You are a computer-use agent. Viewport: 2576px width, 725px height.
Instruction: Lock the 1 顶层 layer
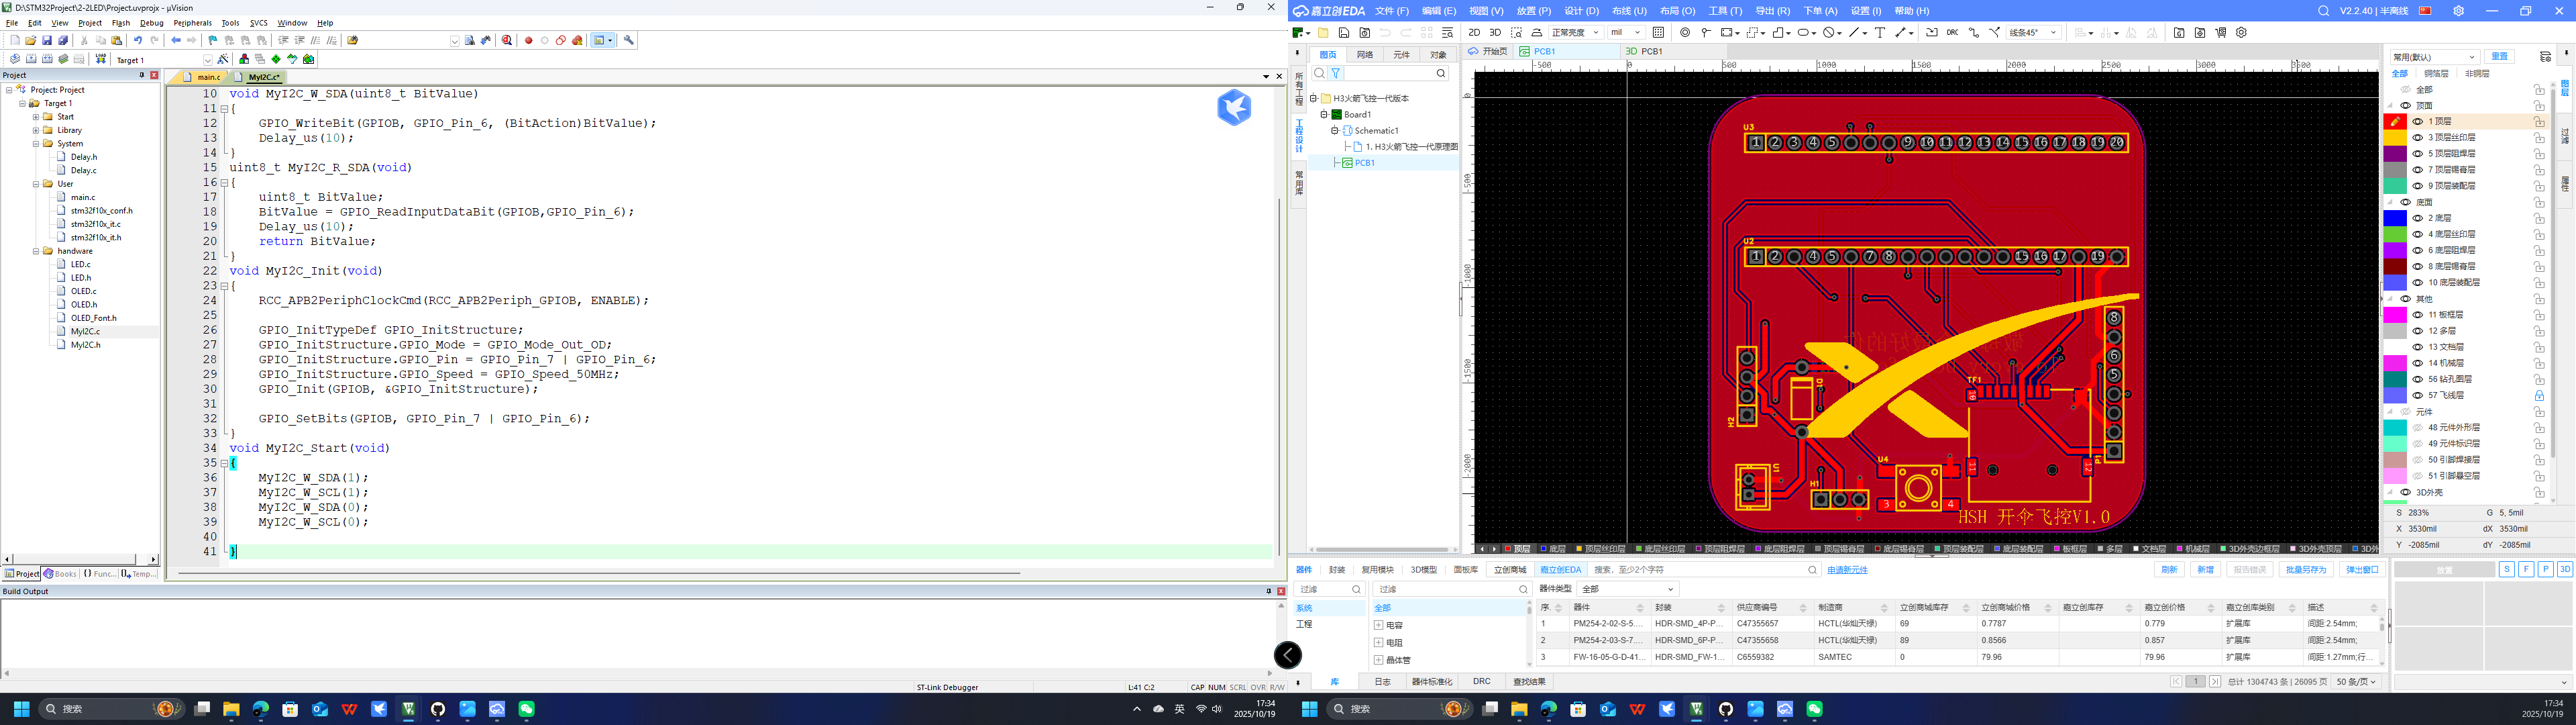[x=2539, y=121]
